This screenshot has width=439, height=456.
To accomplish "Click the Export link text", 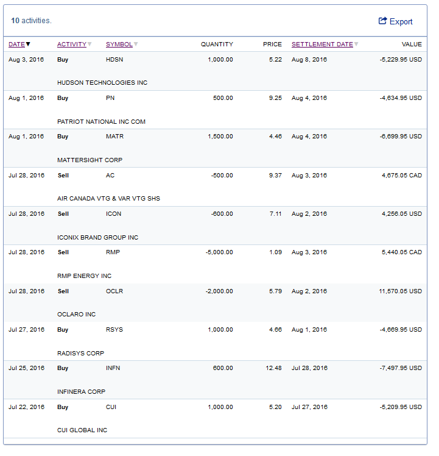I will click(401, 21).
